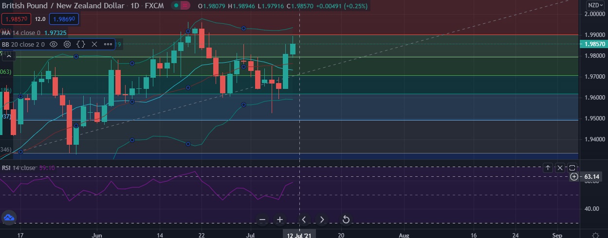Maximize the RSI pane
This screenshot has width=608, height=238.
572,168
